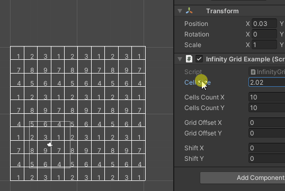Click the Rotation label in Transform

pyautogui.click(x=197, y=34)
